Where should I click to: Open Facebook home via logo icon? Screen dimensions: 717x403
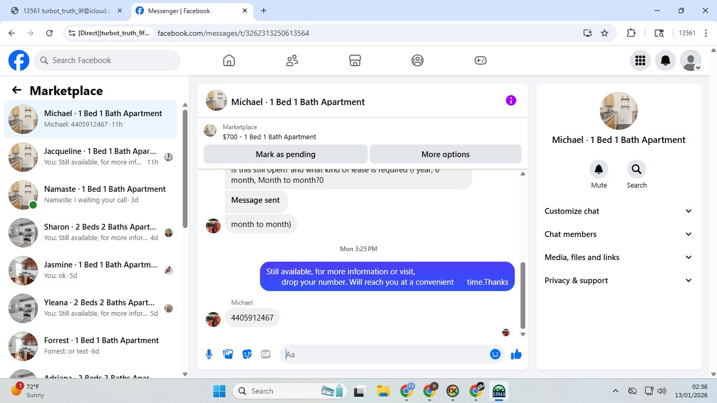pyautogui.click(x=19, y=60)
